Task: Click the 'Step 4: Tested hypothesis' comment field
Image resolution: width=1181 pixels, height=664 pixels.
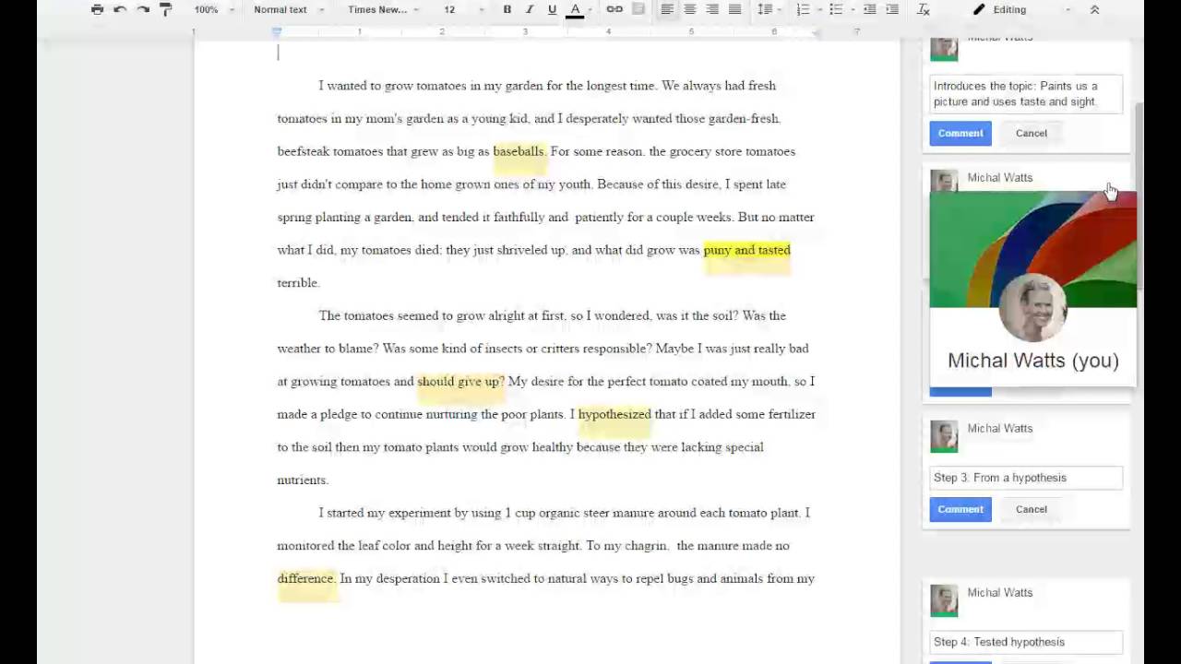Action: pyautogui.click(x=1025, y=642)
